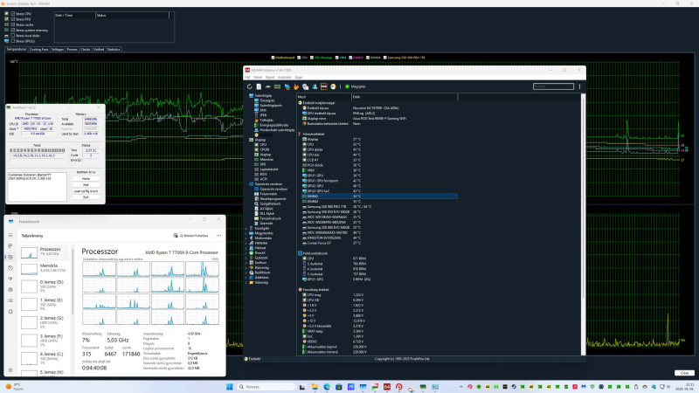Switch to Voltages tab
The image size is (699, 393).
(58, 50)
